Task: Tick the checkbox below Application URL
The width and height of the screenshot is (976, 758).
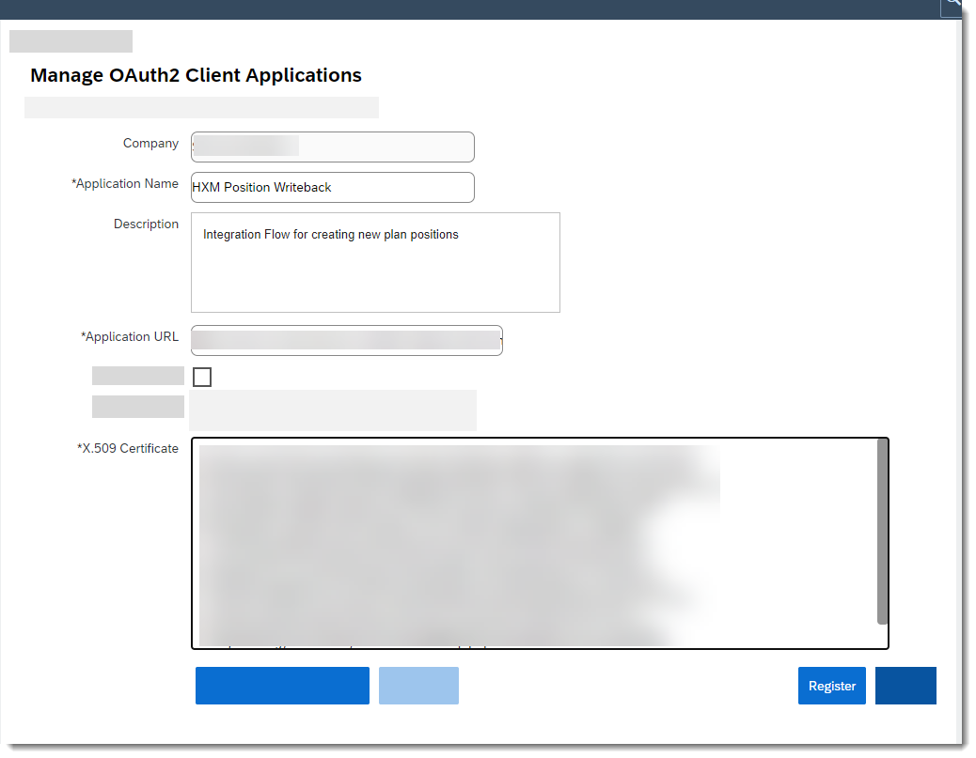Action: (x=202, y=377)
